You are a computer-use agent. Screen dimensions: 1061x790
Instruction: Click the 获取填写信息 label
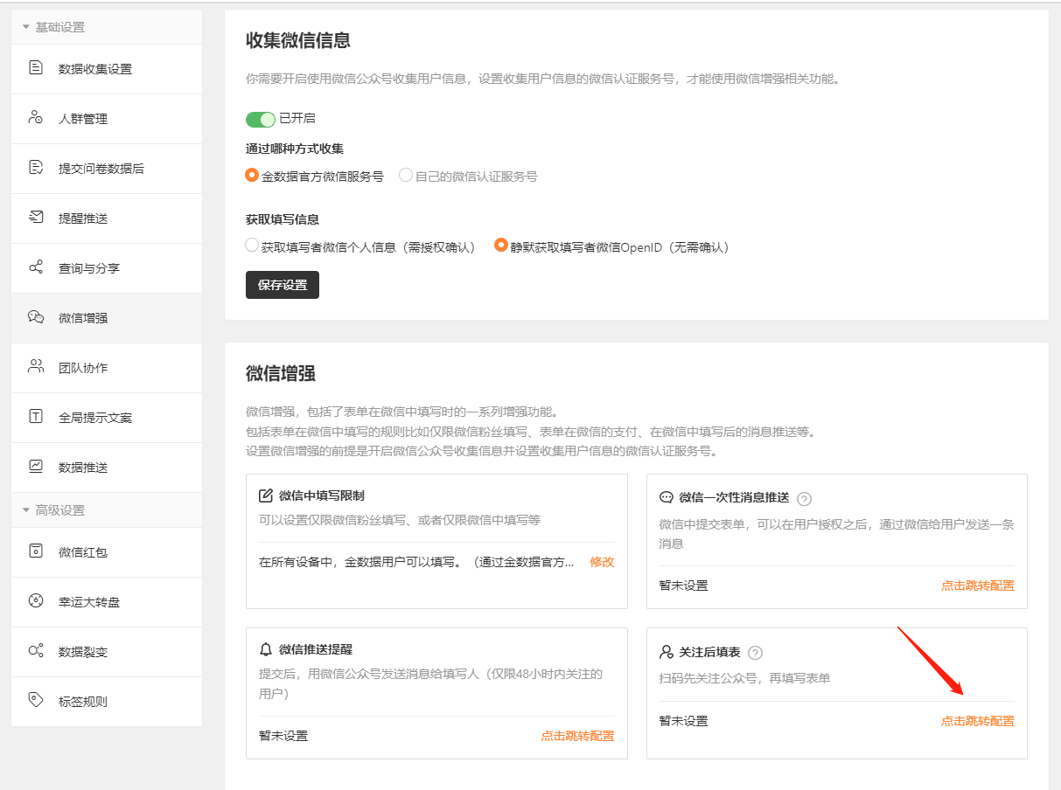pyautogui.click(x=283, y=219)
